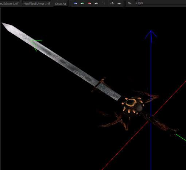Click the Flip view icon
The image size is (186, 170).
[x=112, y=3]
